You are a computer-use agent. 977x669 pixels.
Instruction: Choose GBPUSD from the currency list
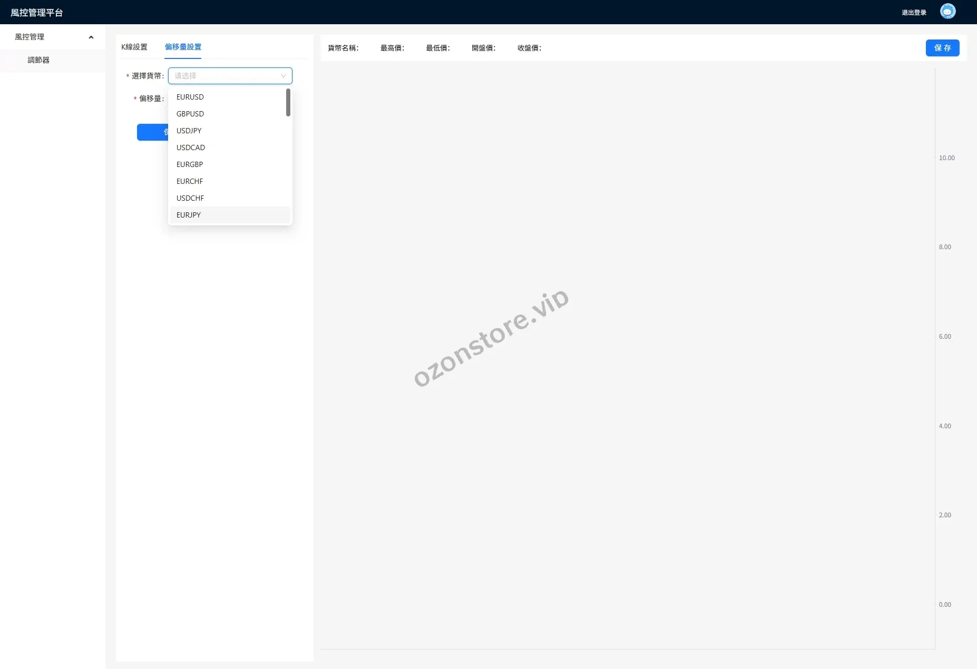[x=190, y=114]
